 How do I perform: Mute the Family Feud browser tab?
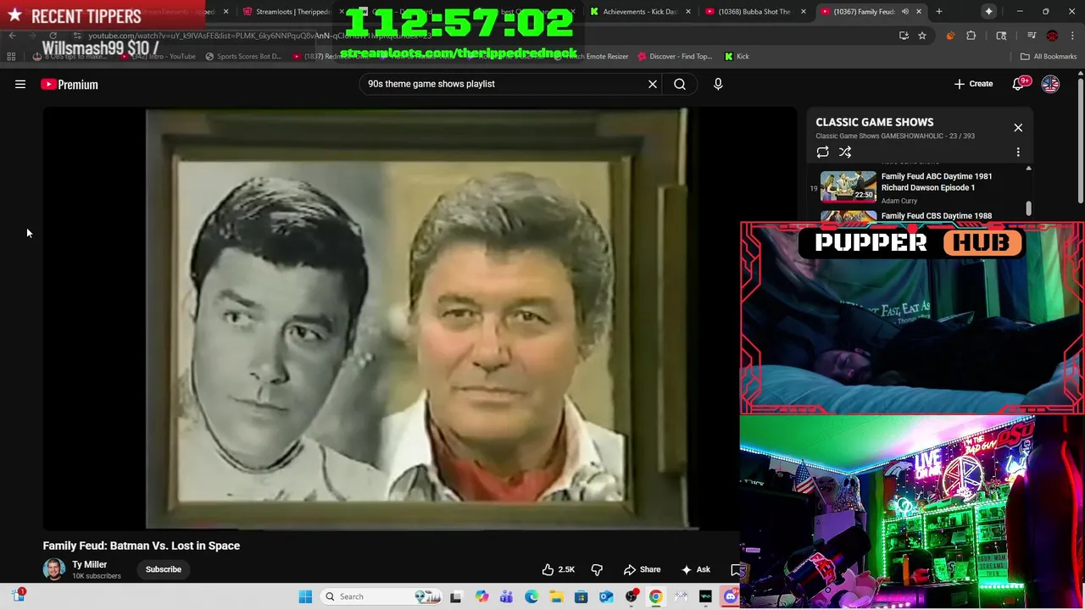[x=905, y=12]
